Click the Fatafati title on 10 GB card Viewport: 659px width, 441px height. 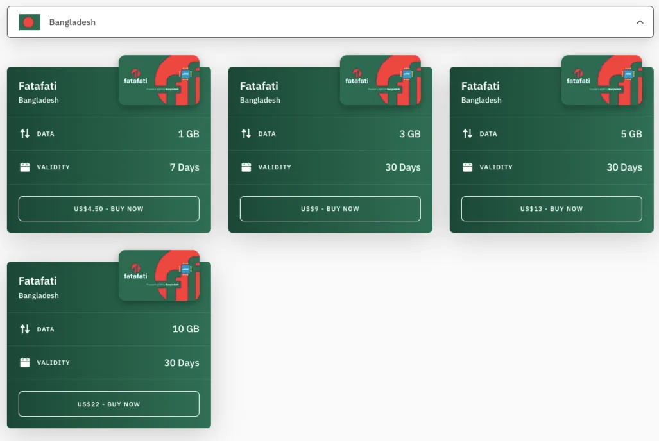(38, 281)
